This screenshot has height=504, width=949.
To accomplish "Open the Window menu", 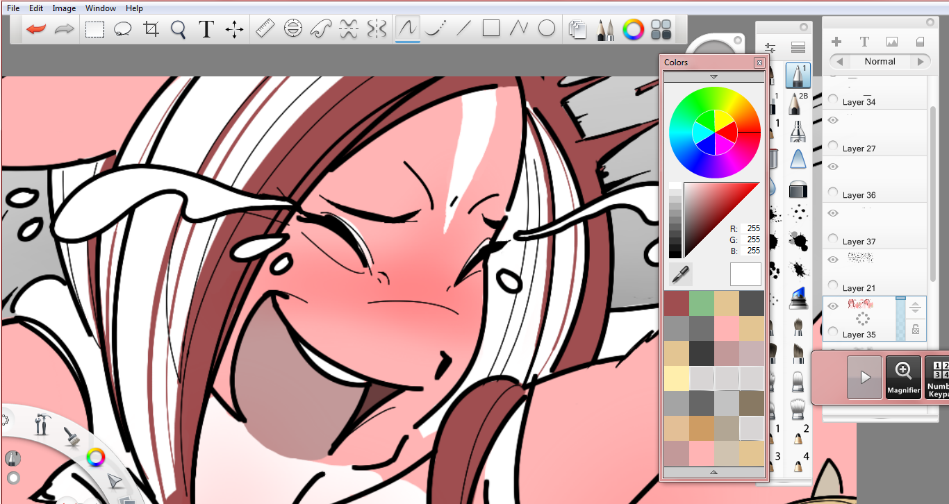I will tap(101, 8).
